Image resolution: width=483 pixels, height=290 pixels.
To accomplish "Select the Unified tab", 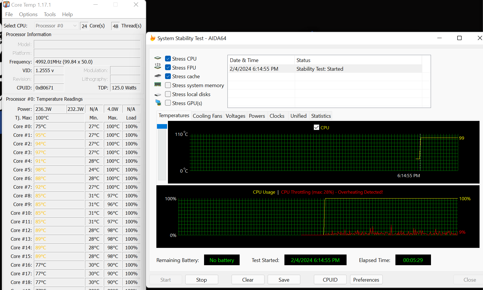I will click(x=298, y=116).
